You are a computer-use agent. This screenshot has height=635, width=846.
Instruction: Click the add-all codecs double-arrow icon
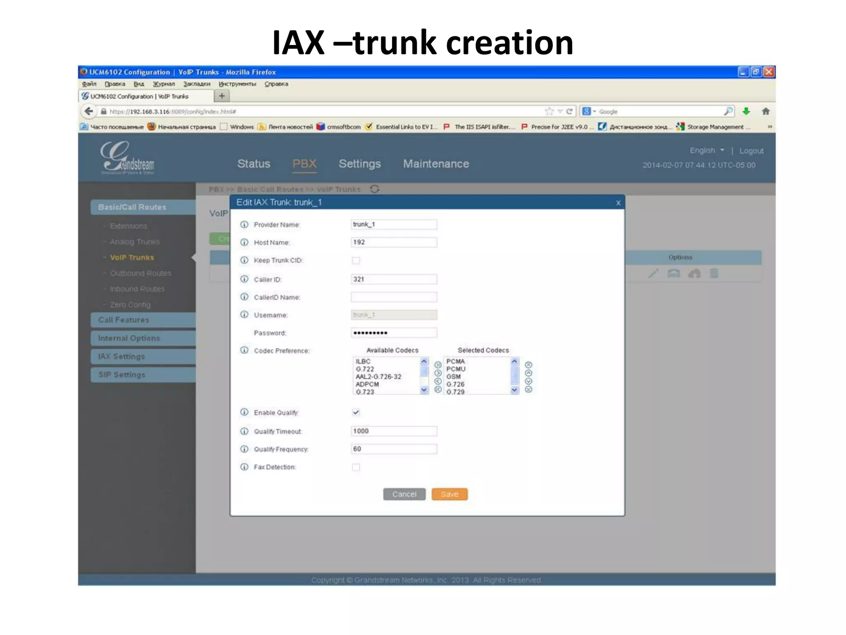tap(438, 365)
